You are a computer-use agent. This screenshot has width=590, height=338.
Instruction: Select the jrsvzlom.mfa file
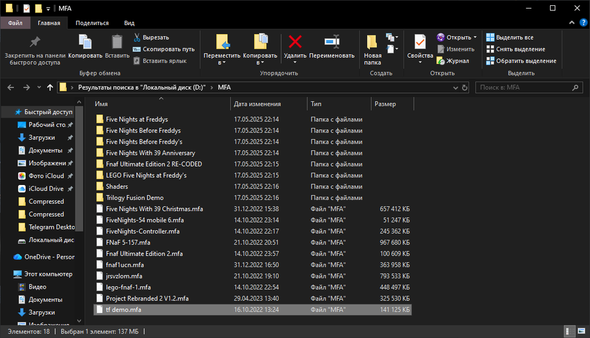[x=124, y=276]
